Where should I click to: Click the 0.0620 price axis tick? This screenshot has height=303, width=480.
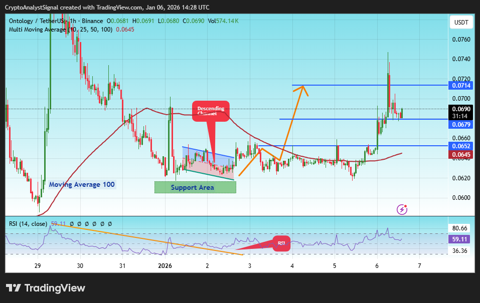[x=461, y=178]
